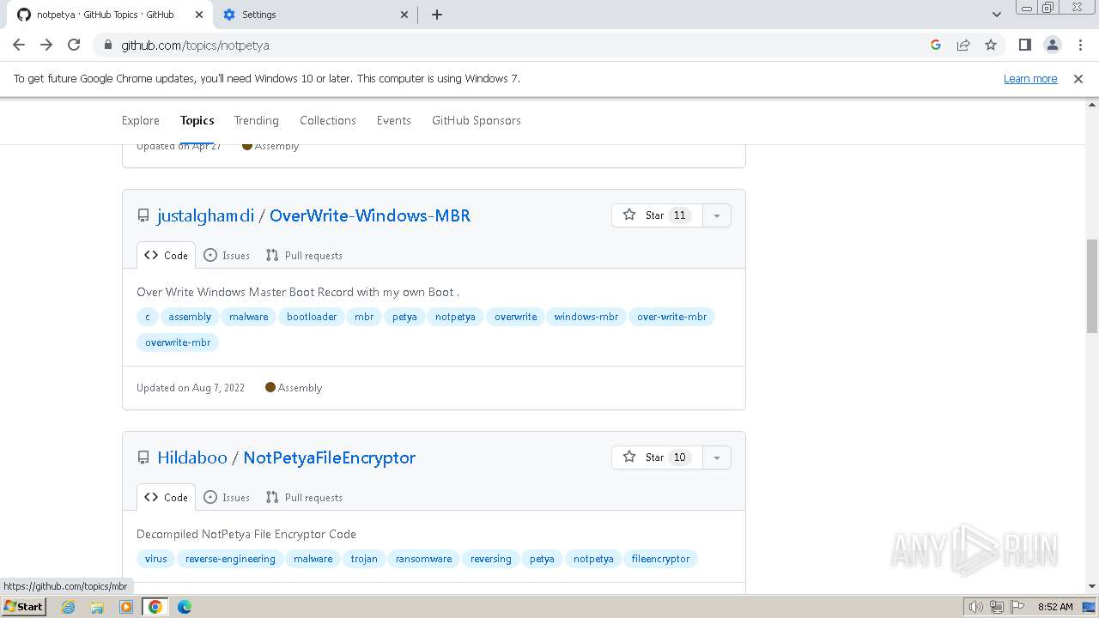Select the 'mbr' topic tag

pyautogui.click(x=364, y=317)
